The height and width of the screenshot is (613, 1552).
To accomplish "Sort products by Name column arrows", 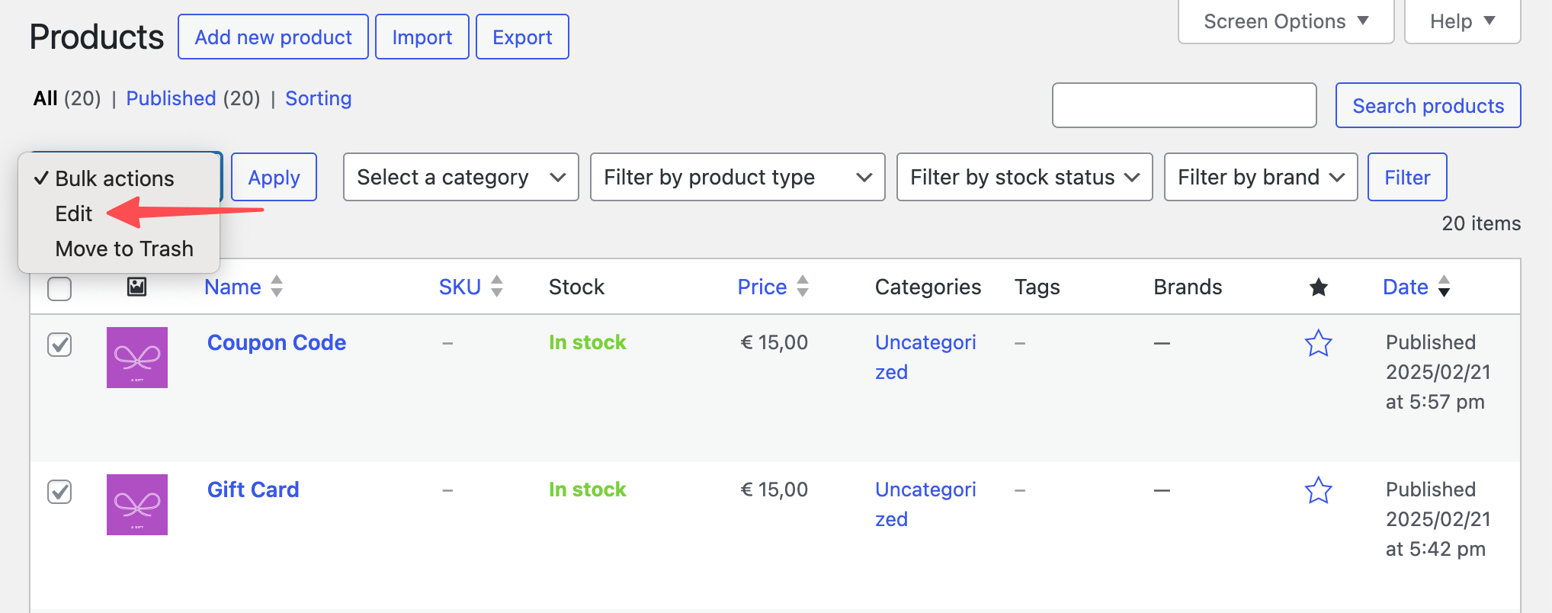I will coord(277,287).
